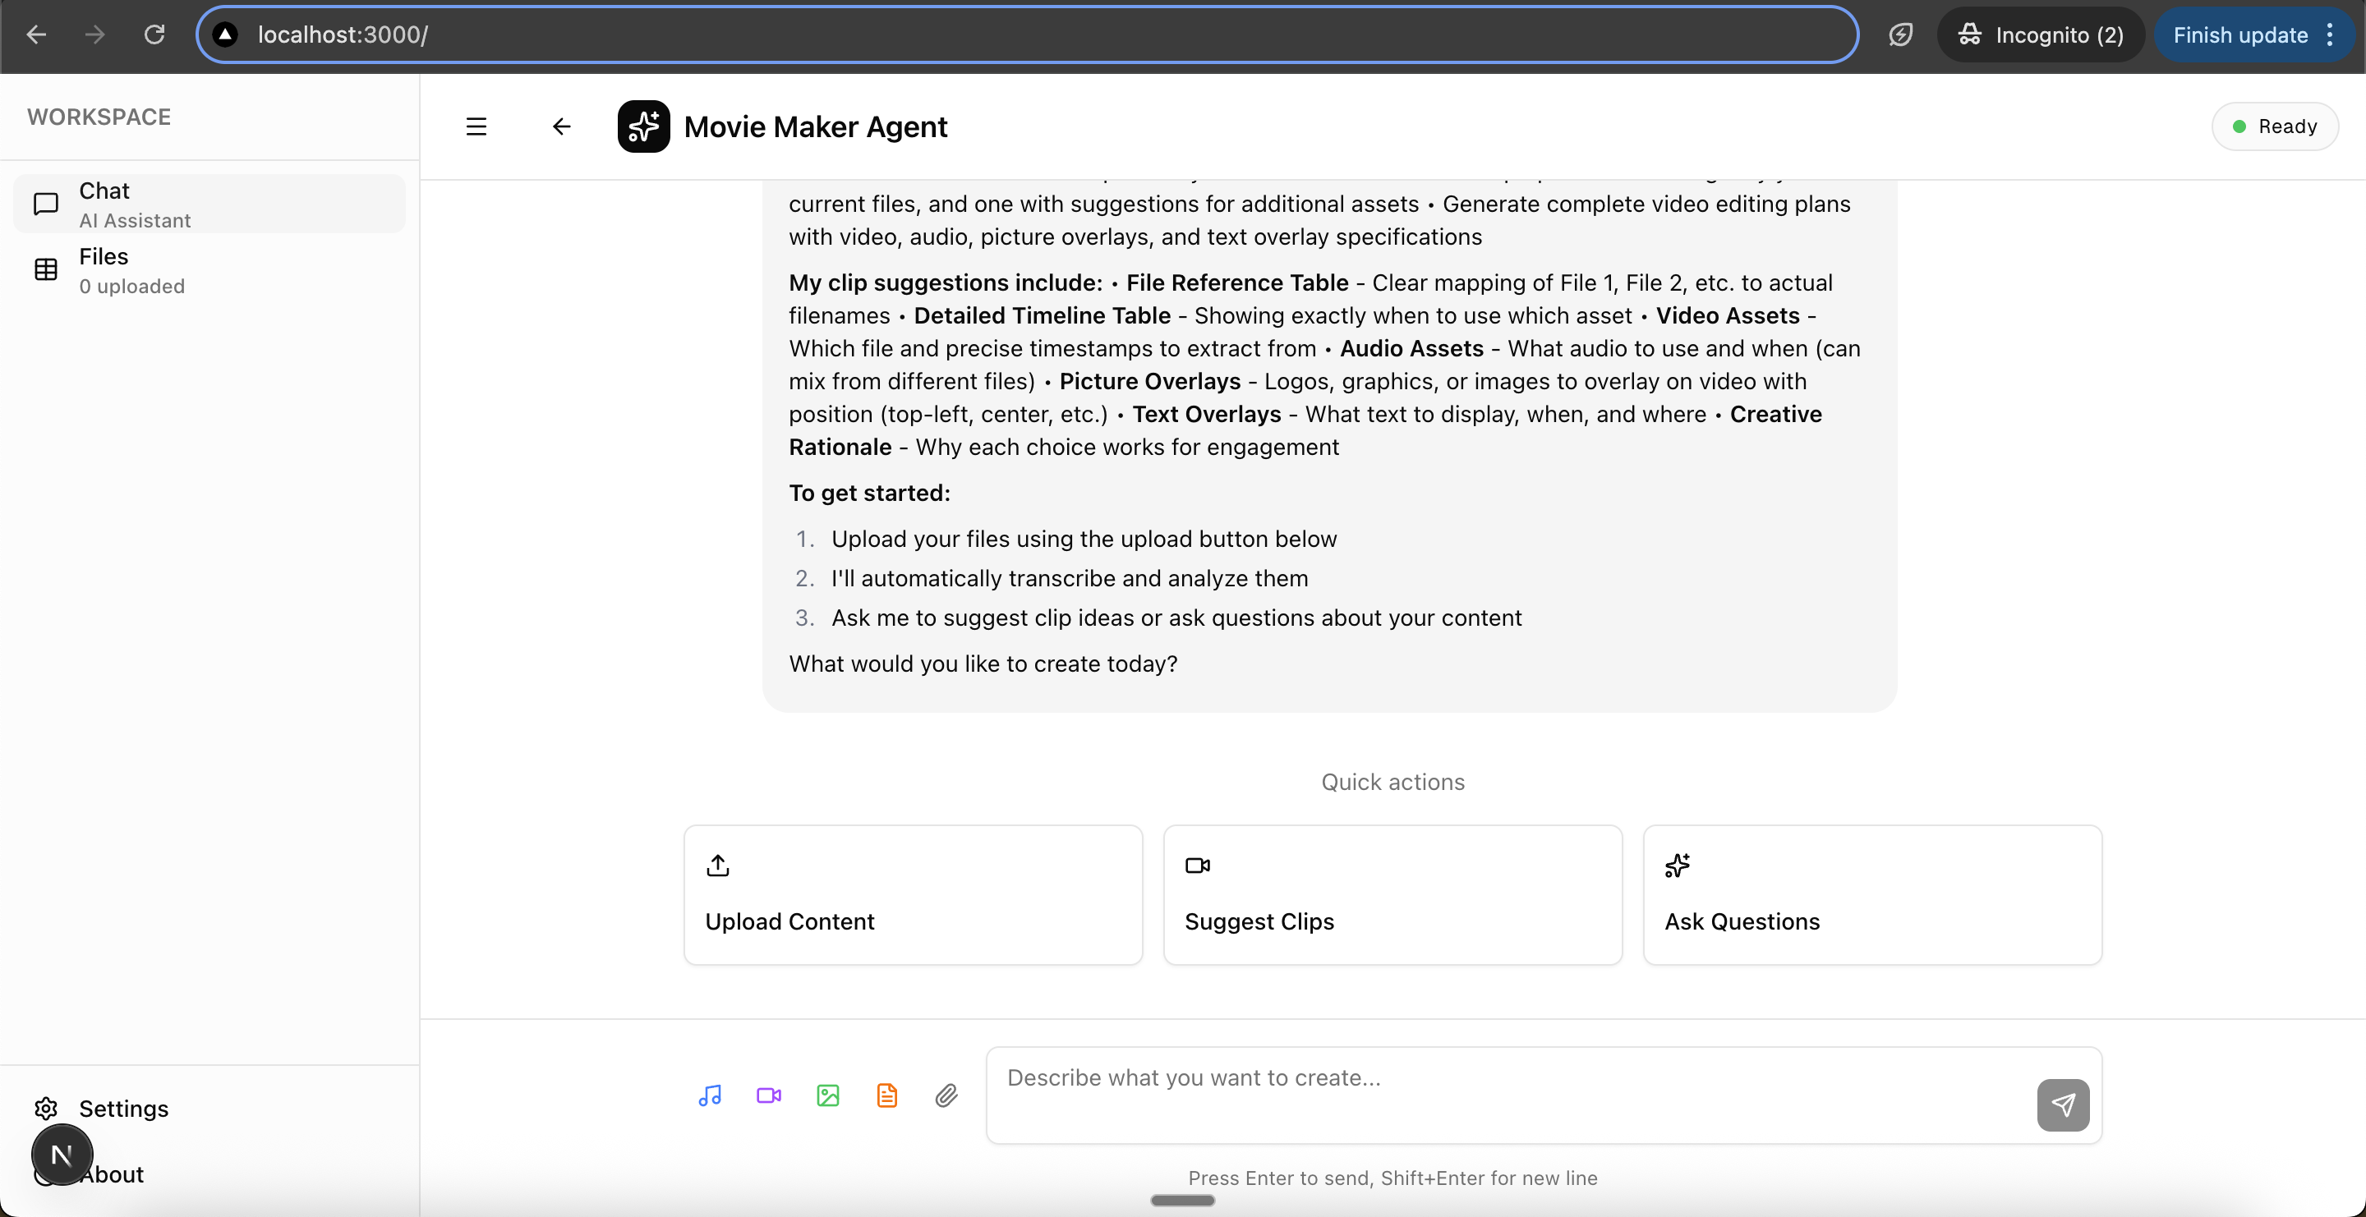Click the Incognito (2) profile button
Image resolution: width=2366 pixels, height=1217 pixels.
pos(2040,34)
